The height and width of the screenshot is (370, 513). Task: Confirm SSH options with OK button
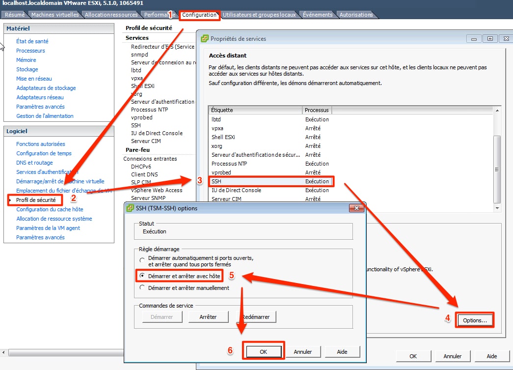[263, 352]
